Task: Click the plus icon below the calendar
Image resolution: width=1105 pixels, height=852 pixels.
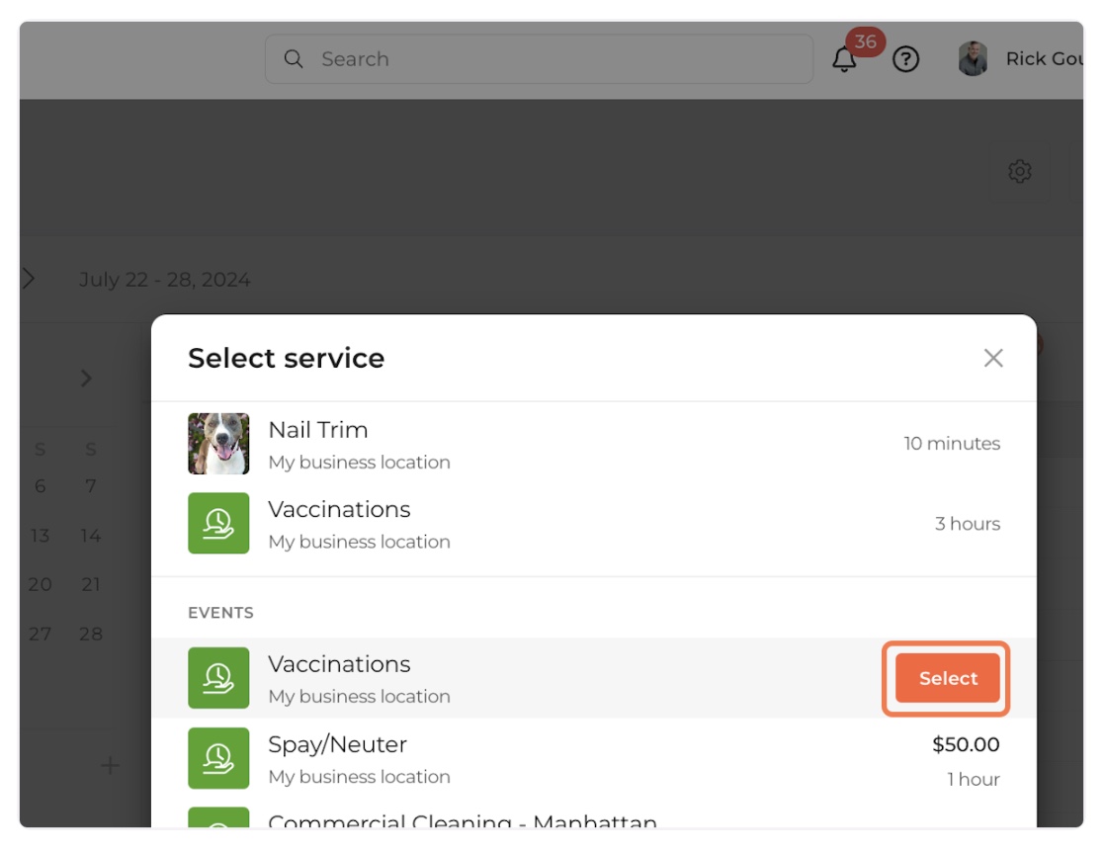Action: 110,765
